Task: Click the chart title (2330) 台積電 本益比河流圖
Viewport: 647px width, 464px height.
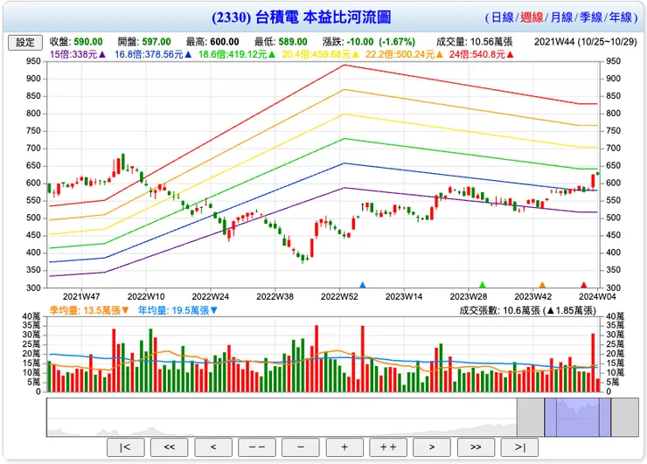Action: [302, 17]
